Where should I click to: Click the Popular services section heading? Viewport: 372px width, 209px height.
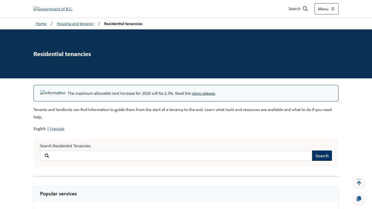pos(58,194)
